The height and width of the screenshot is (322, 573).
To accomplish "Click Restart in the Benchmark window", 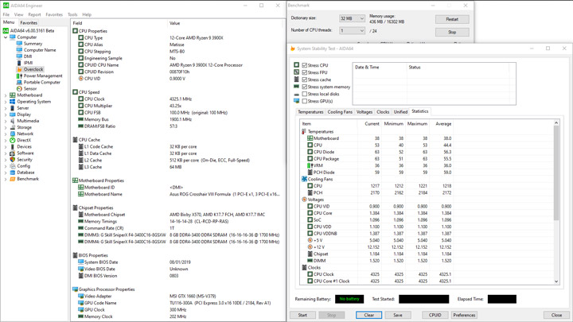I will [x=452, y=19].
